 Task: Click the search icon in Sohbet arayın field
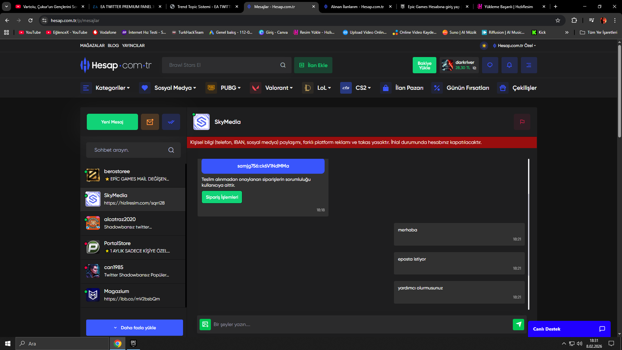[x=171, y=150]
